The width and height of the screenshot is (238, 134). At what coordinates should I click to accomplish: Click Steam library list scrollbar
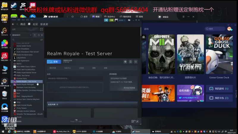point(43,97)
